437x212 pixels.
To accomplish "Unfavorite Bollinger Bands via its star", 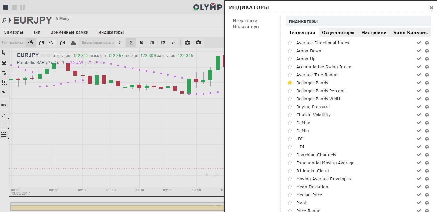I will pyautogui.click(x=290, y=83).
